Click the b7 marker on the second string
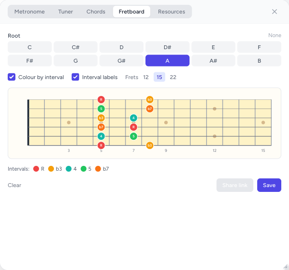Image resolution: width=289 pixels, height=270 pixels. pyautogui.click(x=150, y=108)
